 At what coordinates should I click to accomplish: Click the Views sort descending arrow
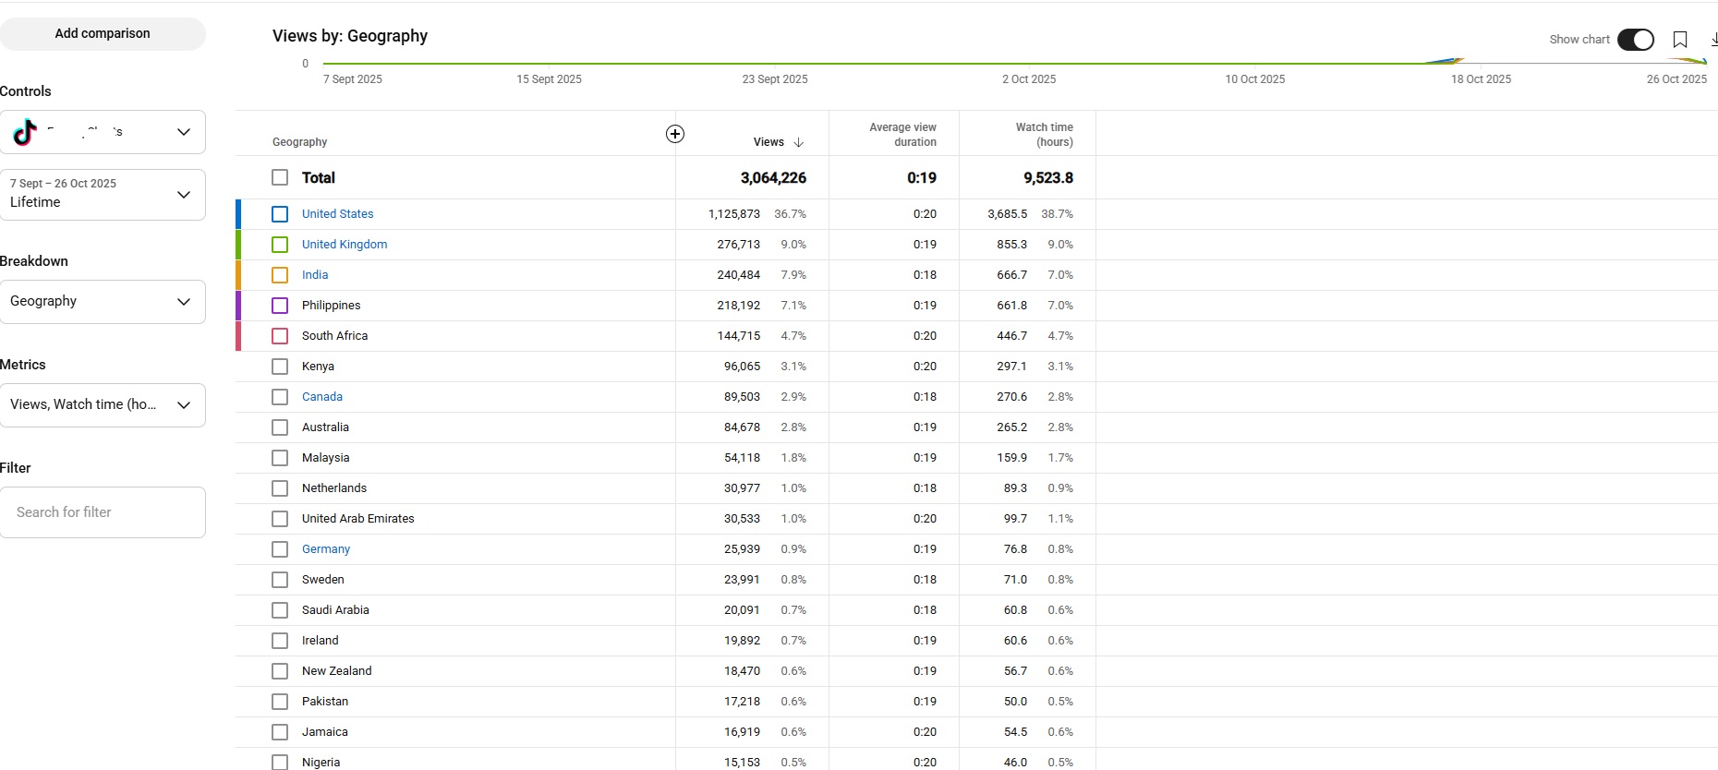click(x=799, y=142)
